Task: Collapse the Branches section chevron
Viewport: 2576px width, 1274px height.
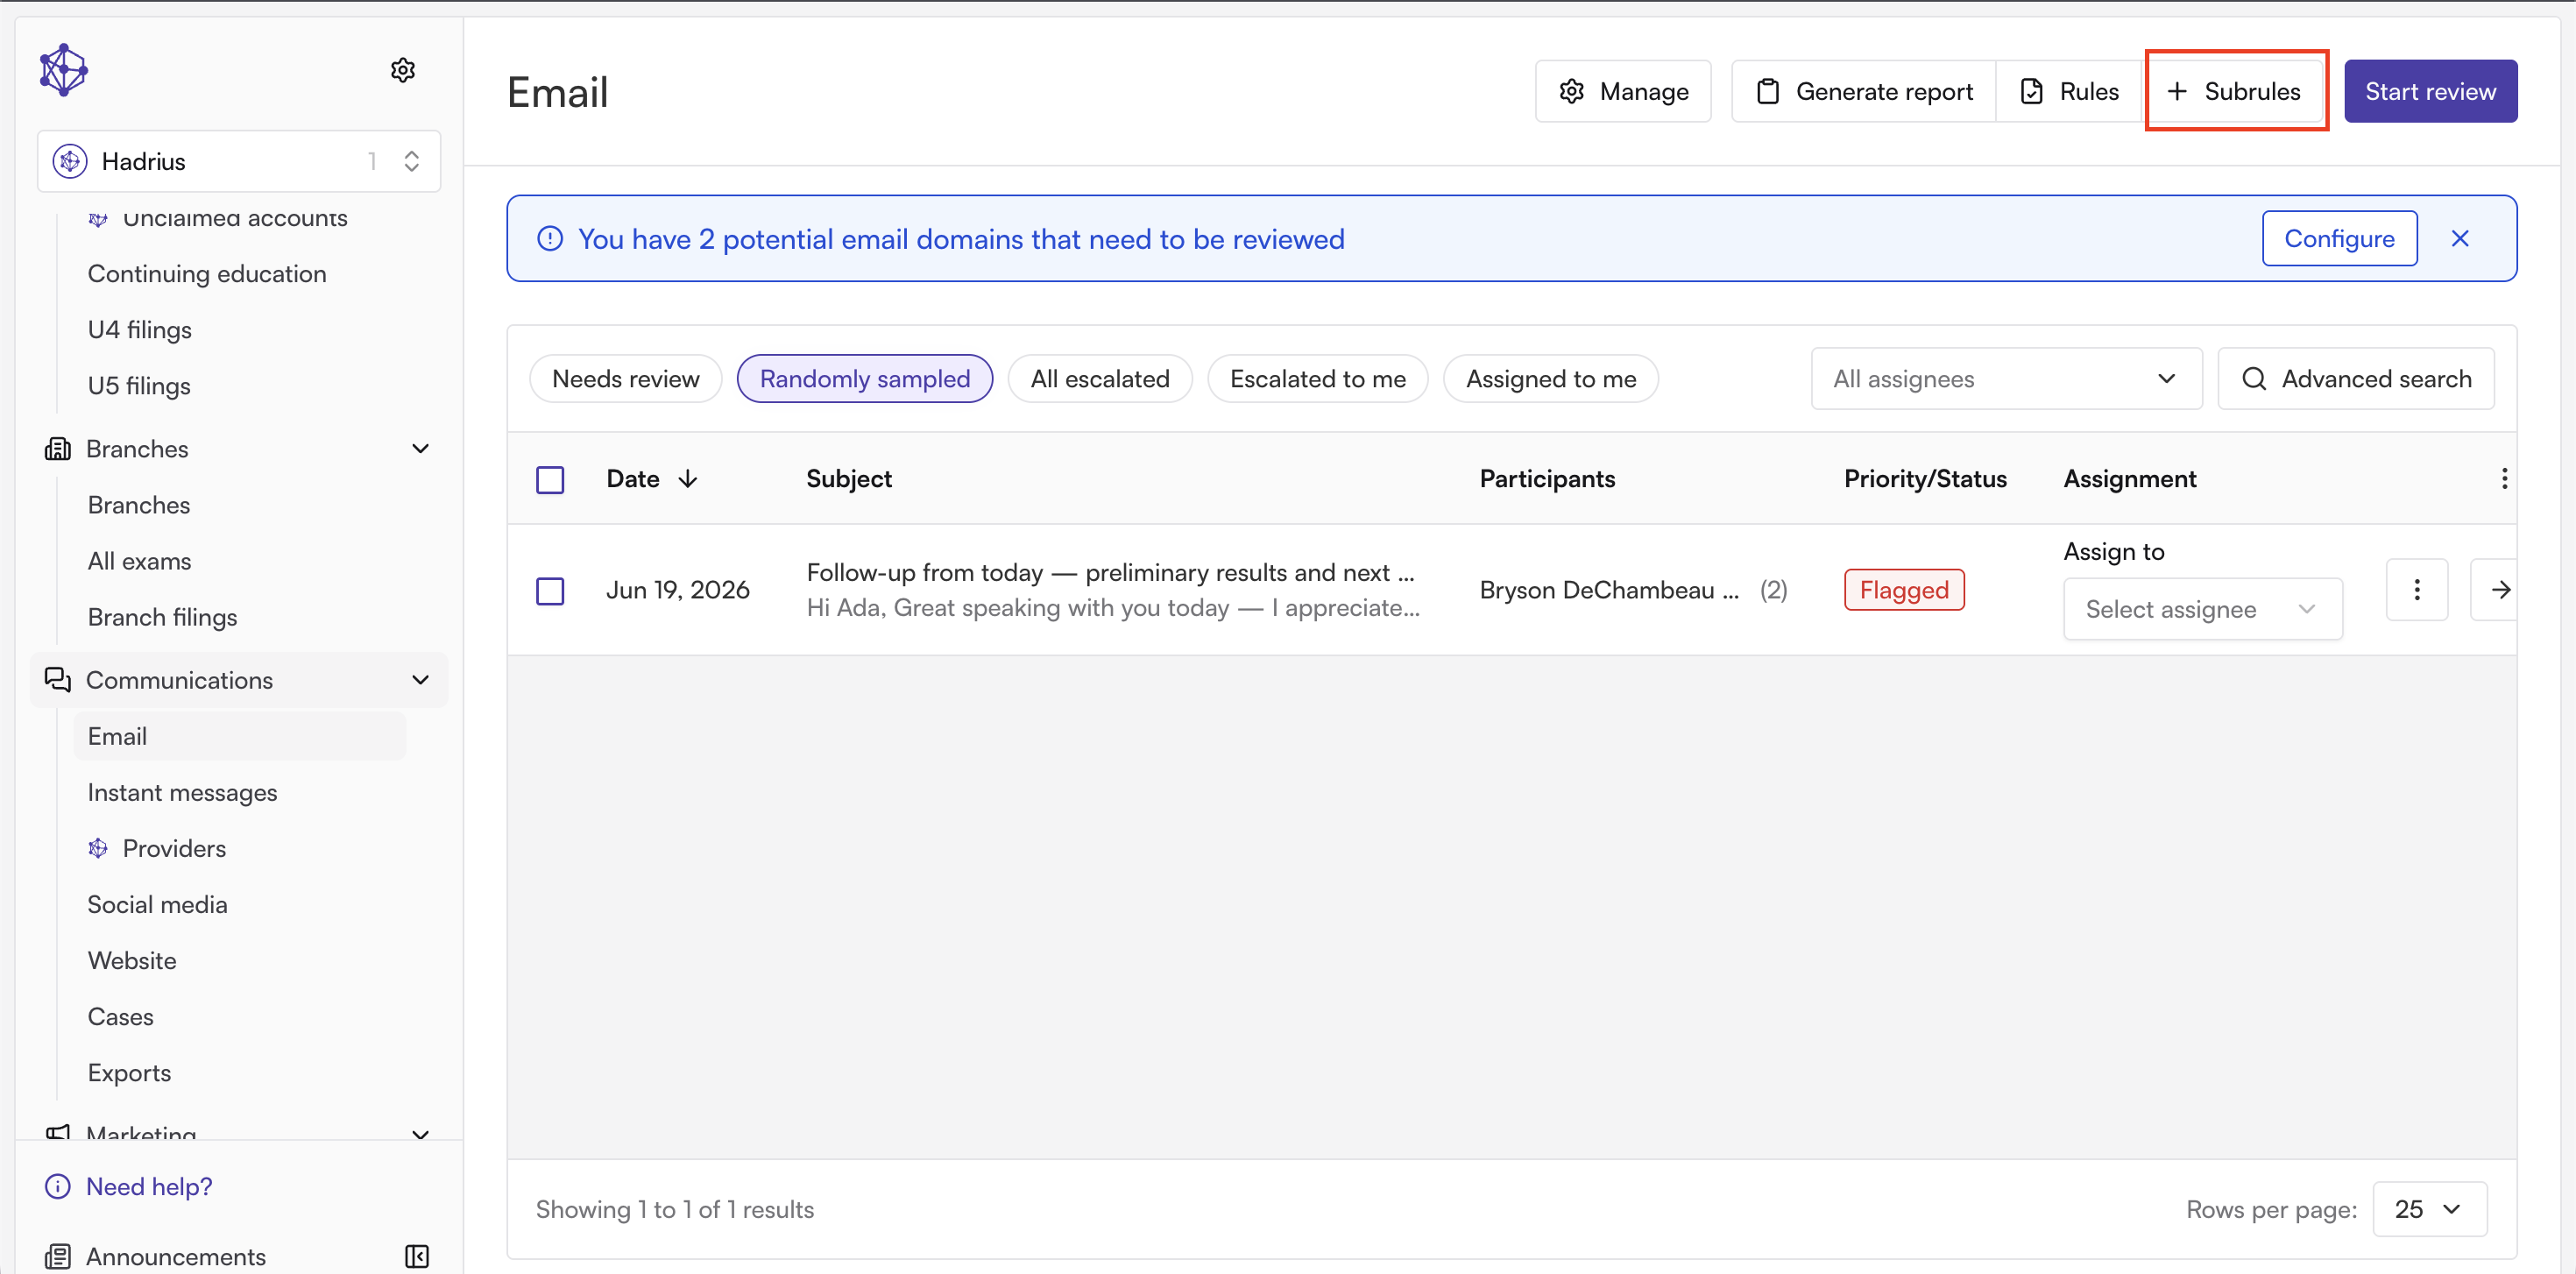Action: 421,449
